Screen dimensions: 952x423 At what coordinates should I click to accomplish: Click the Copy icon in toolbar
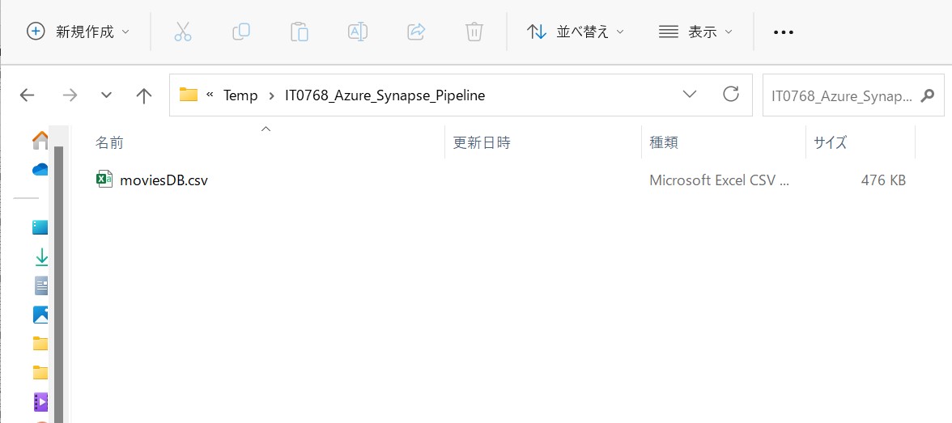(x=241, y=32)
